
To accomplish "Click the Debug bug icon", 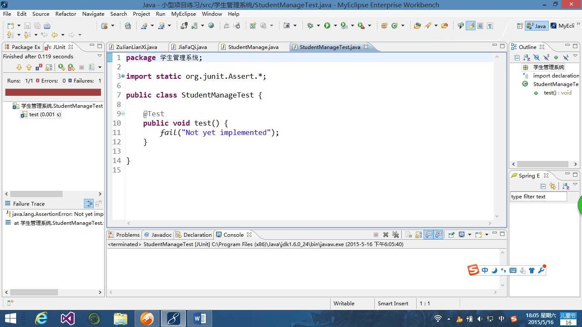I will click(x=310, y=26).
